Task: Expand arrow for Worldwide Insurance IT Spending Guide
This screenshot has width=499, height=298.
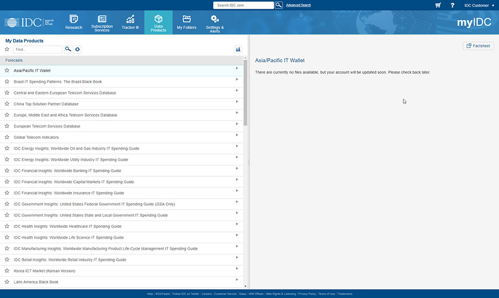Action: 237,191
